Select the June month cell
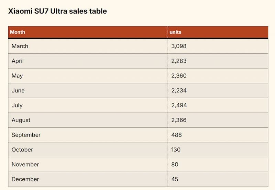This screenshot has width=275, height=190. coord(18,90)
